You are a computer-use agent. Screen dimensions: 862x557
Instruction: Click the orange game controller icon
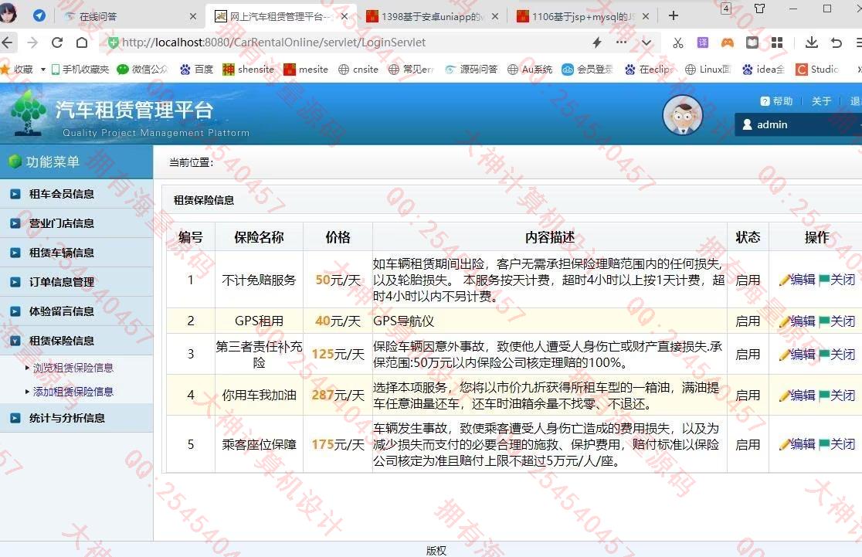tap(728, 42)
